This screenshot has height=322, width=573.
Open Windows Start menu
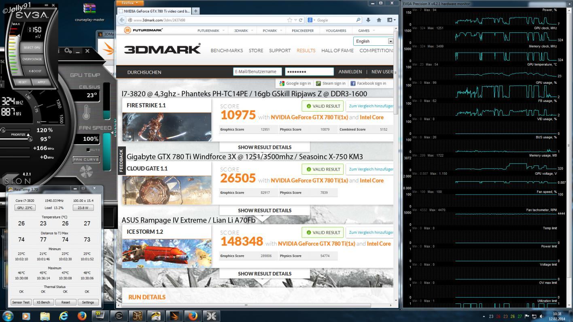click(8, 316)
